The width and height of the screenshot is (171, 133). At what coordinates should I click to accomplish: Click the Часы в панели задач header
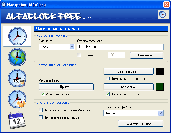pyautogui.click(x=101, y=29)
